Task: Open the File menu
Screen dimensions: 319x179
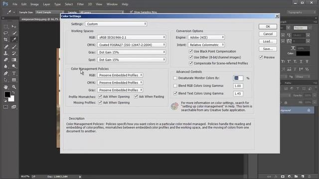Action: (15, 4)
